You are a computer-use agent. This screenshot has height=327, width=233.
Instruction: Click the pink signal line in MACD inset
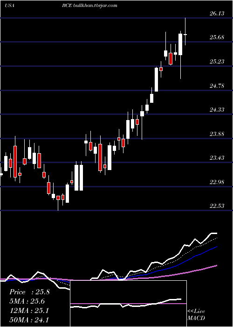point(128,304)
